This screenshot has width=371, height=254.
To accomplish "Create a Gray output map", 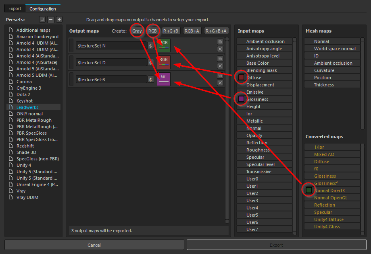I will [137, 31].
